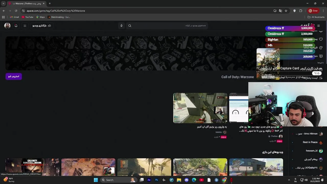Open Discord from the taskbar

[186, 180]
